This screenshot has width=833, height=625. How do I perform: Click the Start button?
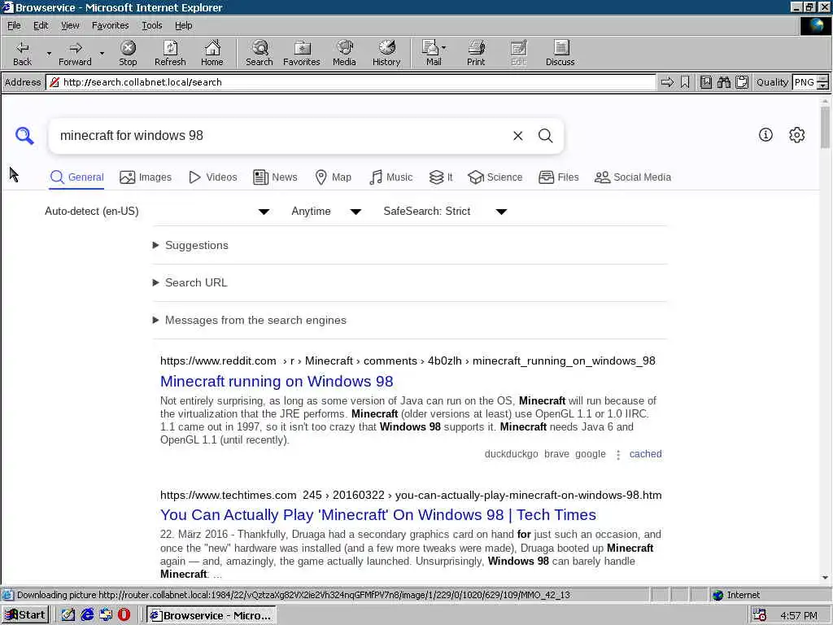coord(25,615)
